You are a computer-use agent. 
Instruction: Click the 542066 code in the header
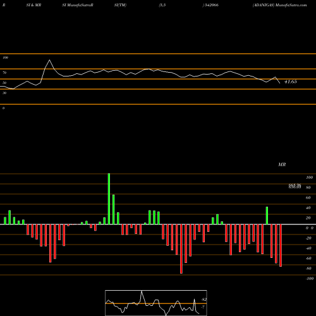coord(211,5)
